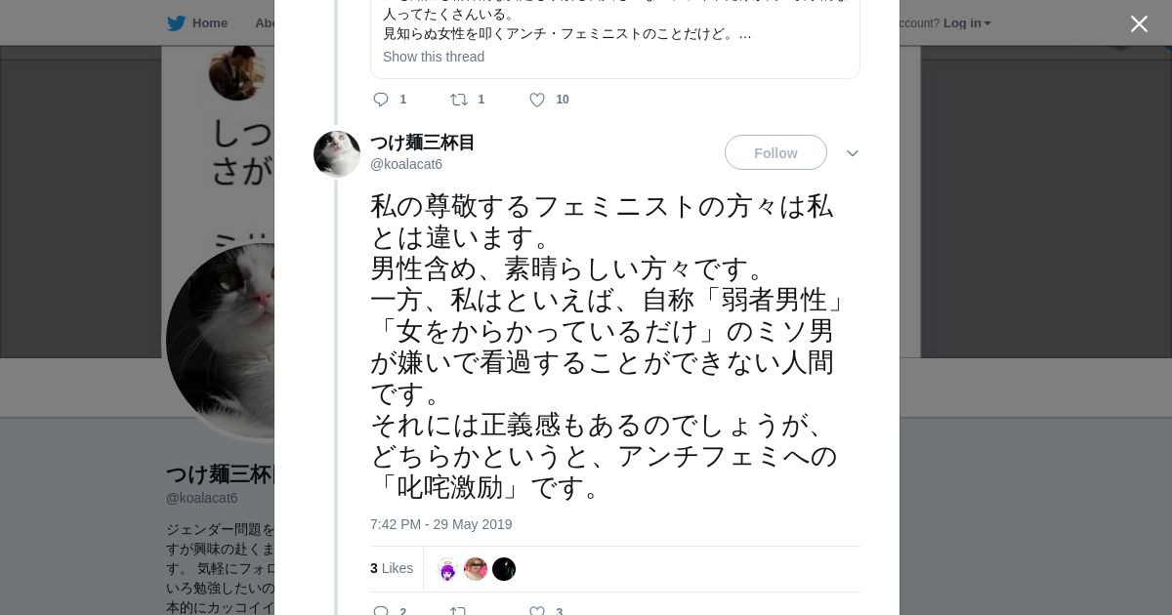This screenshot has width=1172, height=615.
Task: Click the @koalacat6 handle under the tweet author name
Action: coord(406,164)
